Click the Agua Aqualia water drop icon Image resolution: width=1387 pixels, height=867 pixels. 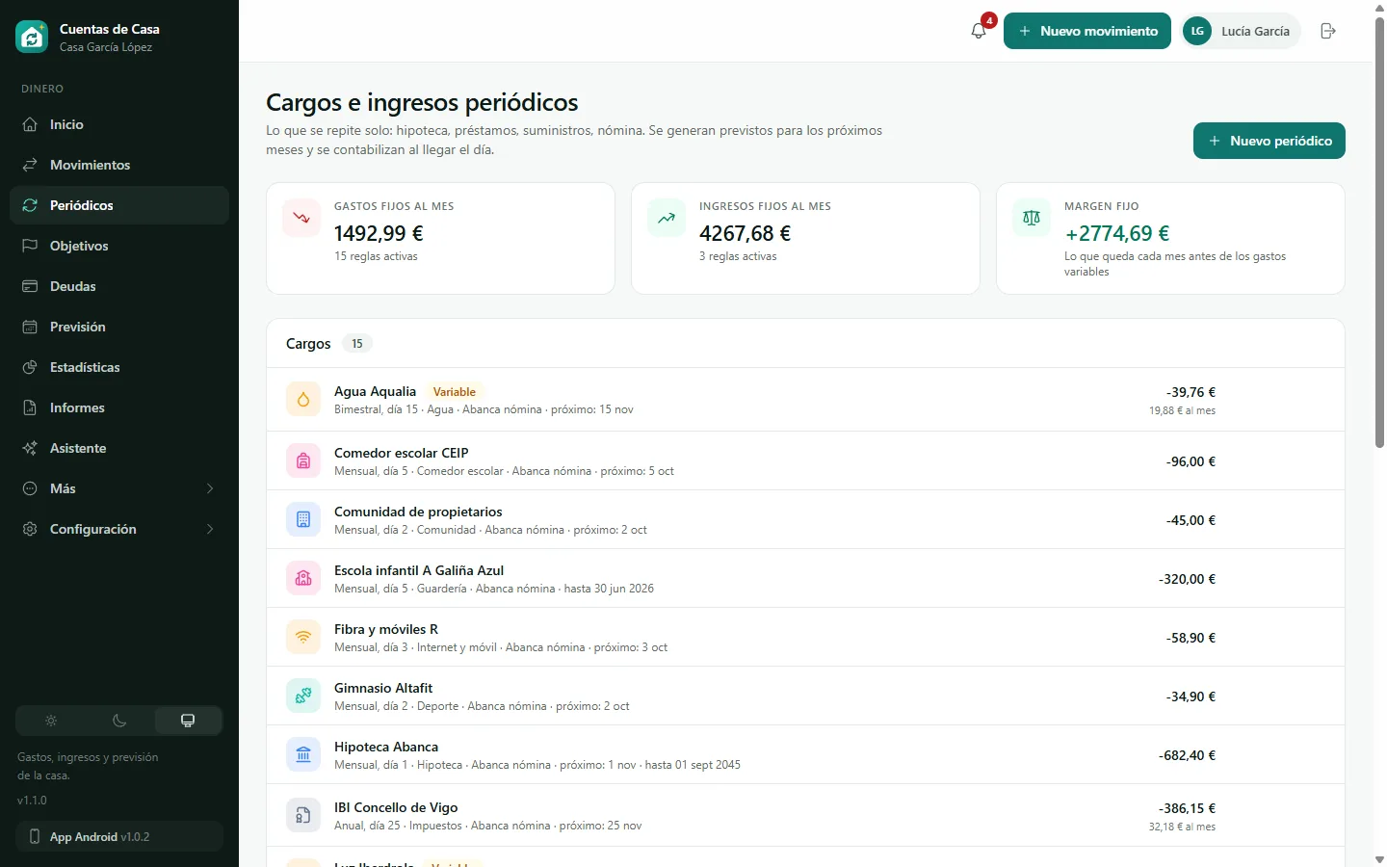click(x=303, y=399)
